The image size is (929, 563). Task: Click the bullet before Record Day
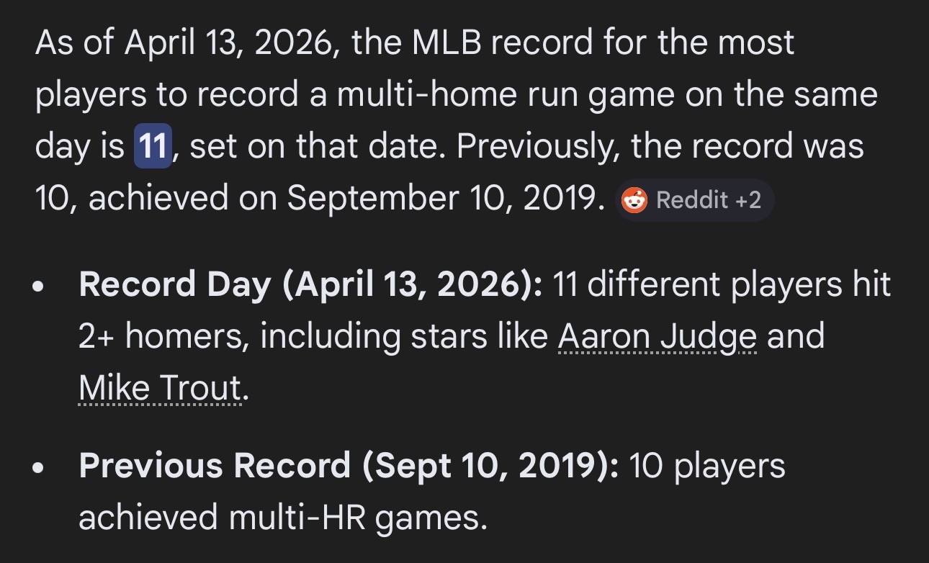coord(39,287)
